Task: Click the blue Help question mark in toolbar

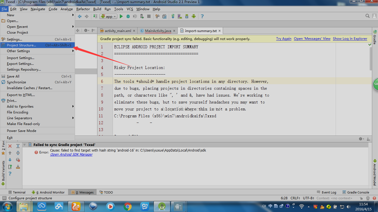Action: tap(202, 17)
